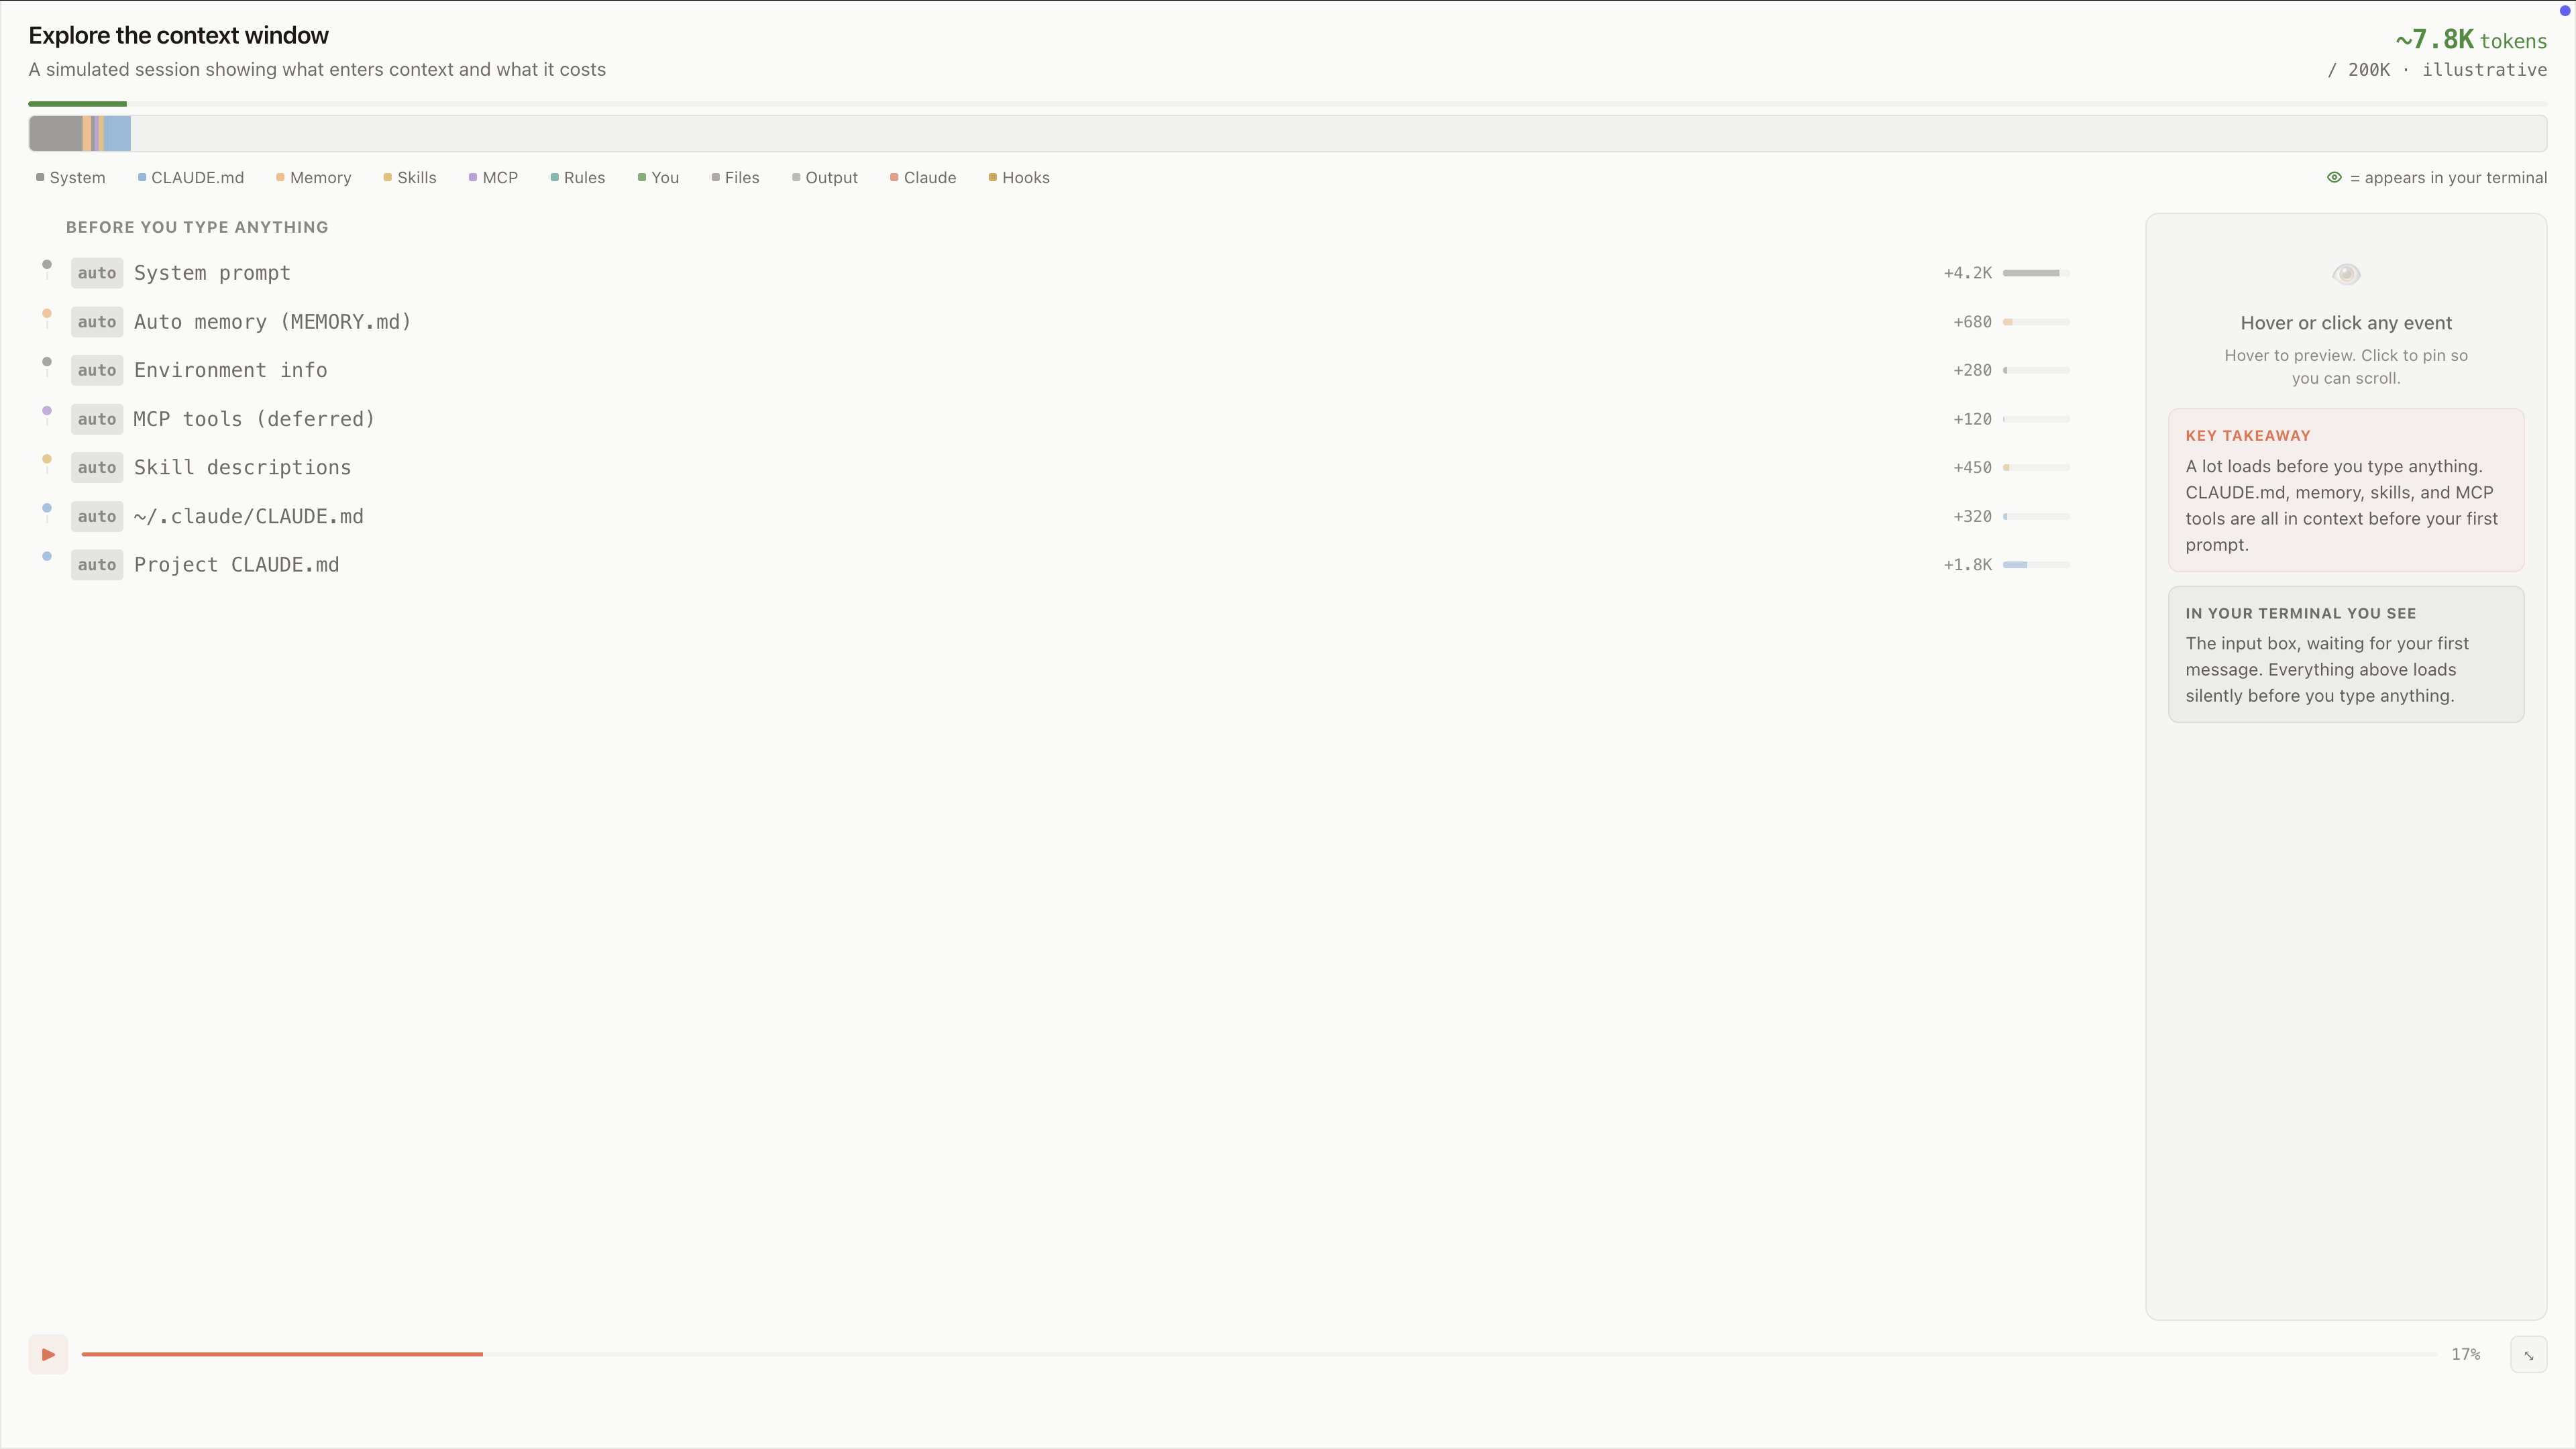The image size is (2576, 1449).
Task: Click the orange timeline dot for Auto memory
Action: pyautogui.click(x=47, y=313)
